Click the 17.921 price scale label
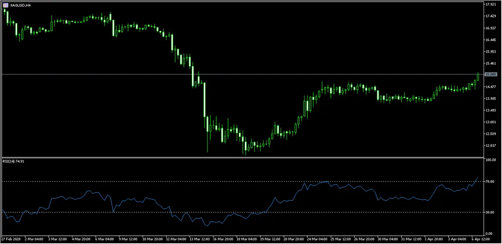The width and height of the screenshot is (502, 244). [x=490, y=4]
